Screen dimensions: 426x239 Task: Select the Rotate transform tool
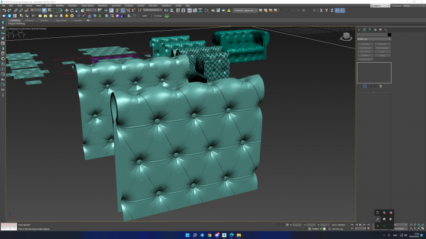pos(72,10)
